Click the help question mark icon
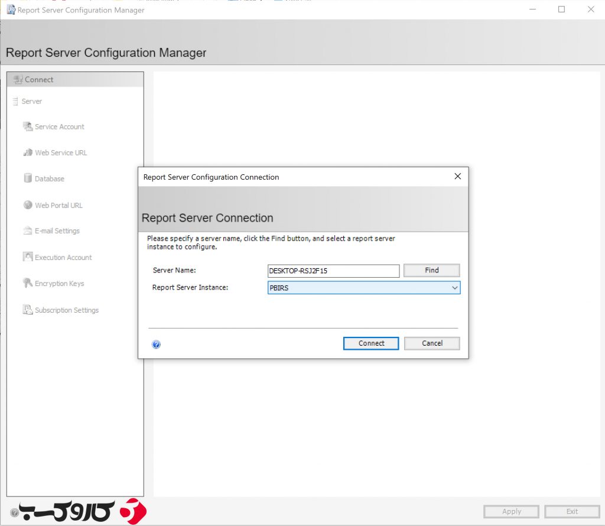The height and width of the screenshot is (526, 605). 156,343
